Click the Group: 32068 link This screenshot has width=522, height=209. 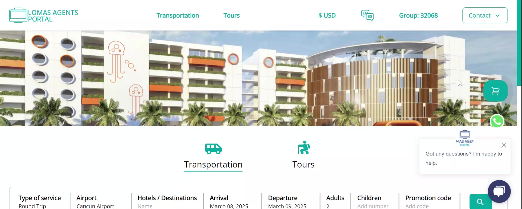pos(418,16)
